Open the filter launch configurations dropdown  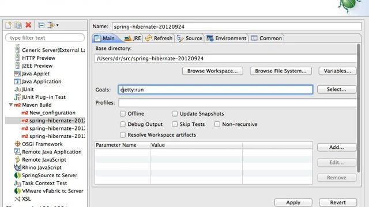tap(52, 25)
